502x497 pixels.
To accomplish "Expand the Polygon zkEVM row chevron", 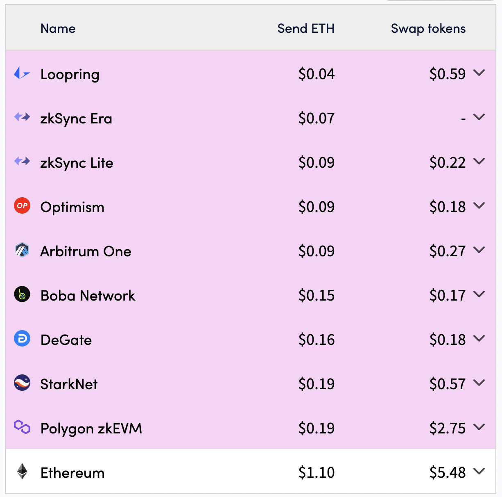I will pos(479,427).
